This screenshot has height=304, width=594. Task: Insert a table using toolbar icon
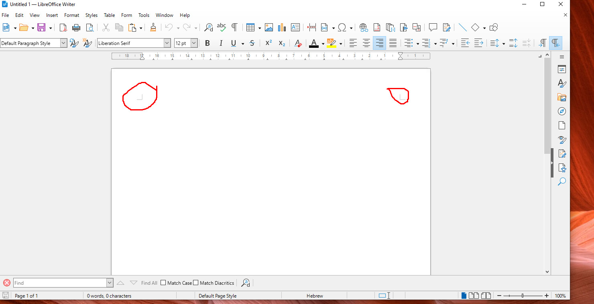(x=250, y=27)
